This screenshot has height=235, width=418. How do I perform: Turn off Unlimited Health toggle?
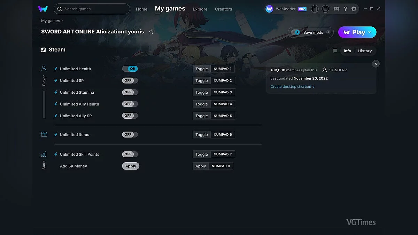130,69
